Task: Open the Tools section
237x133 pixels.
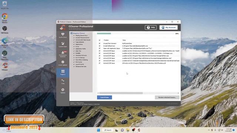Action: pos(63,82)
